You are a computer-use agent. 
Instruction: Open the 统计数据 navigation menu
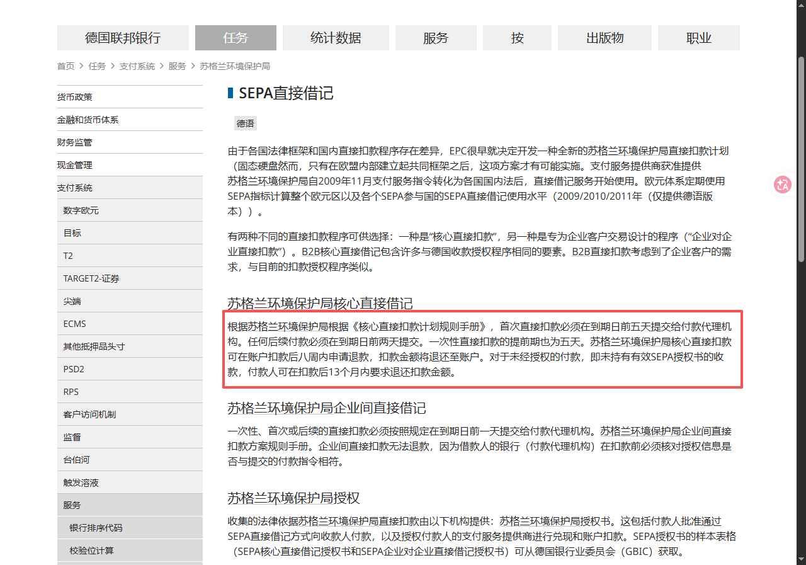click(x=336, y=38)
